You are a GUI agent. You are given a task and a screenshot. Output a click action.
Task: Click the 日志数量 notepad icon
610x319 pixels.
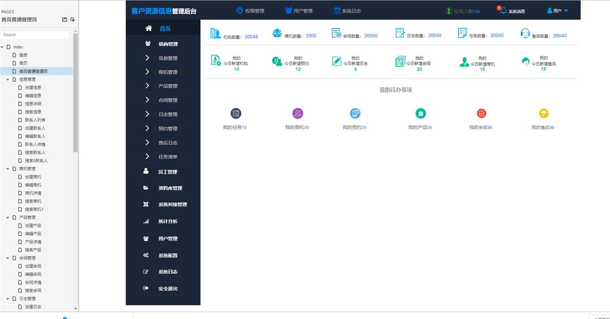[x=400, y=33]
